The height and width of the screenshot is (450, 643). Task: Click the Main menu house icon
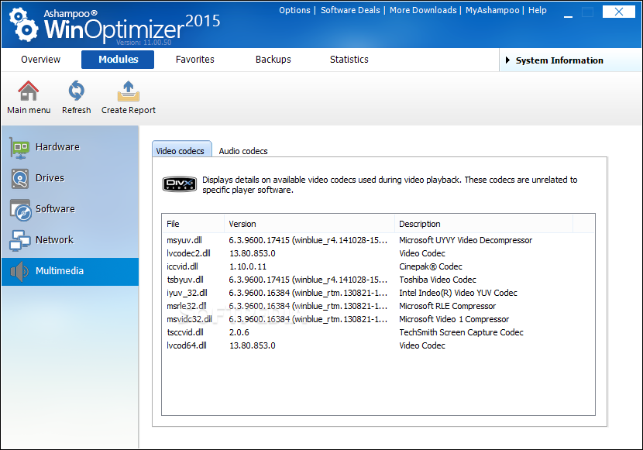click(x=29, y=91)
